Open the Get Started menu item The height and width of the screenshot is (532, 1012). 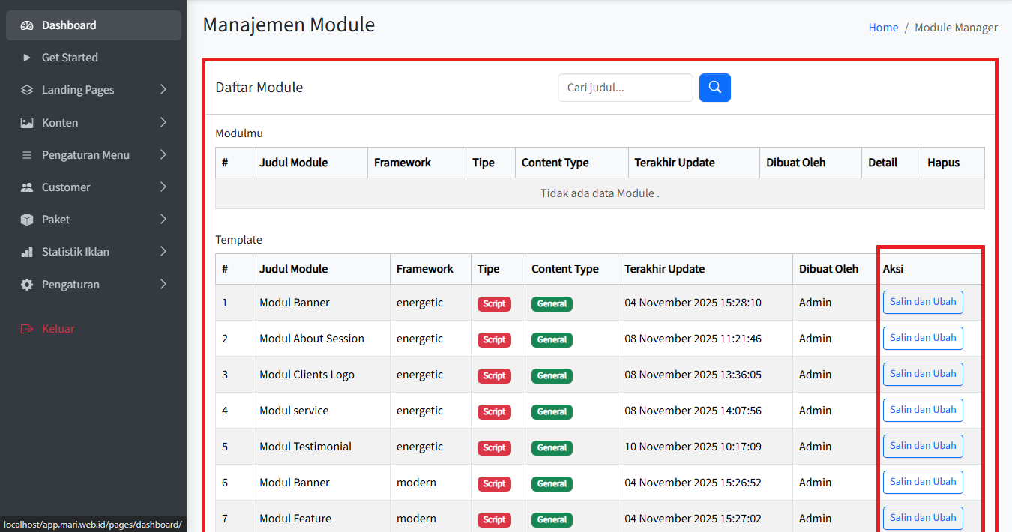click(x=70, y=58)
